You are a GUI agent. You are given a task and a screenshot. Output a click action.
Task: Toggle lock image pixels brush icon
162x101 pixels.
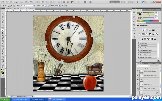tap(143, 69)
